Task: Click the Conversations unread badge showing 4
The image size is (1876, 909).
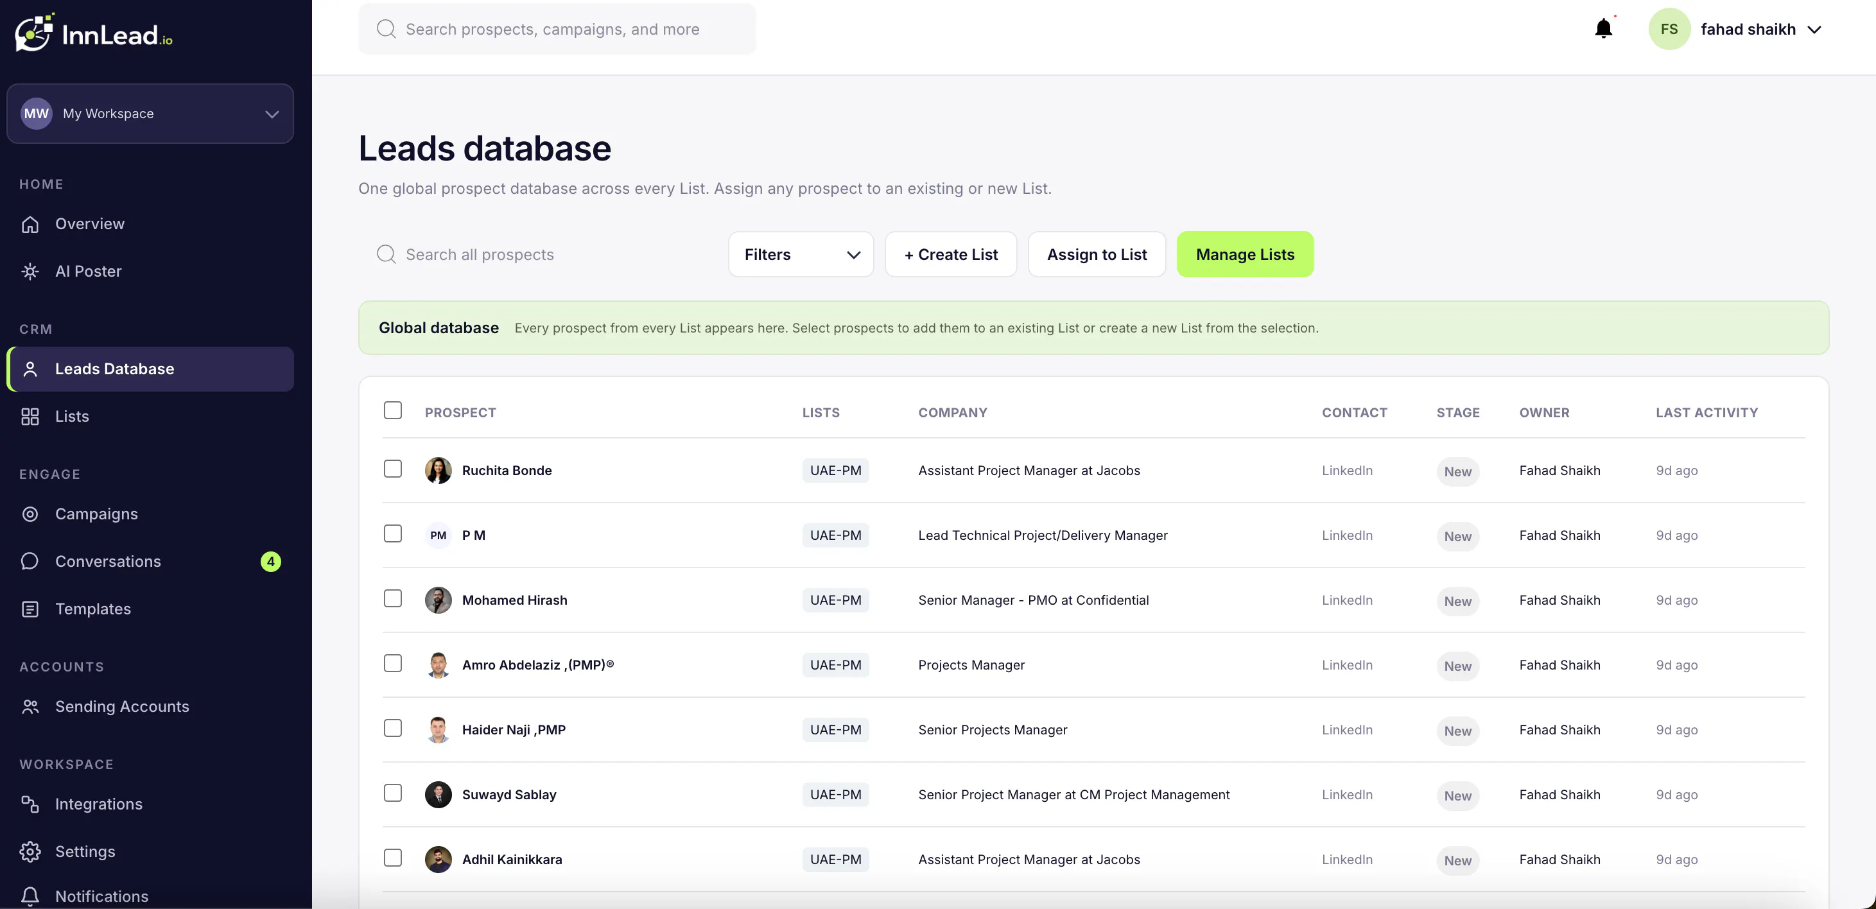Action: [271, 562]
